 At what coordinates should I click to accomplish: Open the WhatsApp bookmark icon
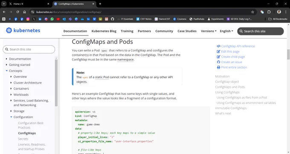pyautogui.click(x=52, y=19)
